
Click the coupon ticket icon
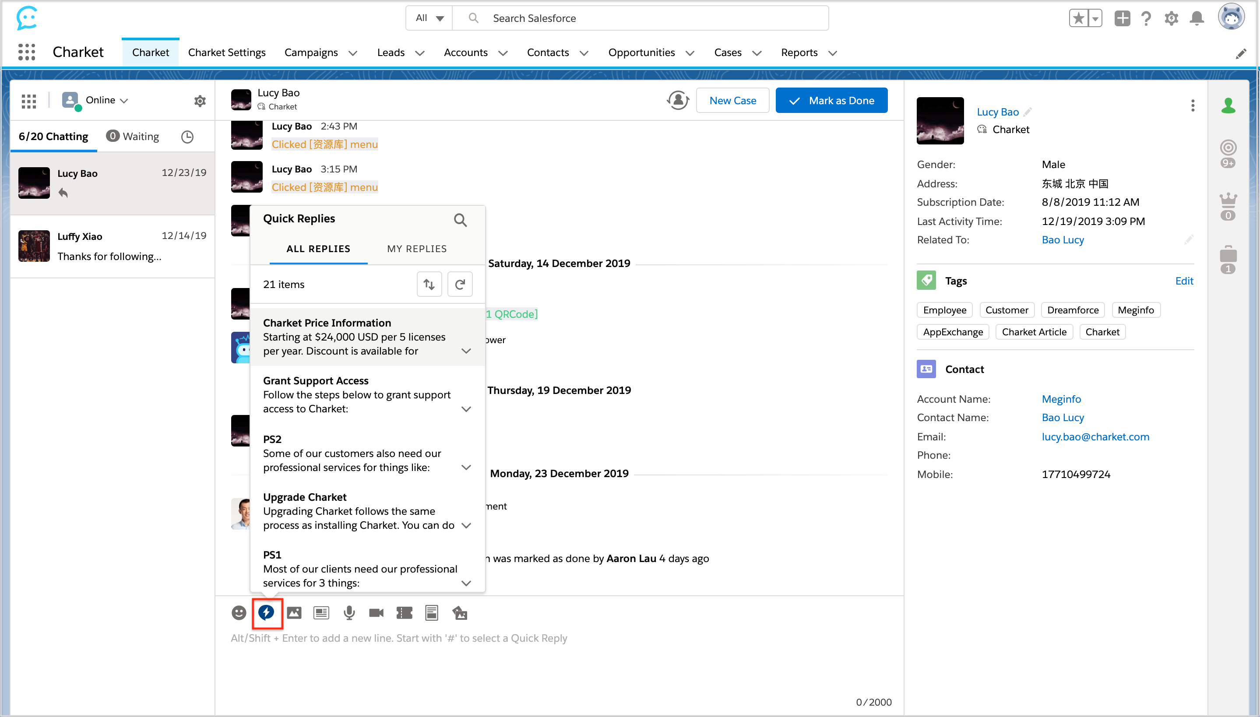[x=404, y=613]
